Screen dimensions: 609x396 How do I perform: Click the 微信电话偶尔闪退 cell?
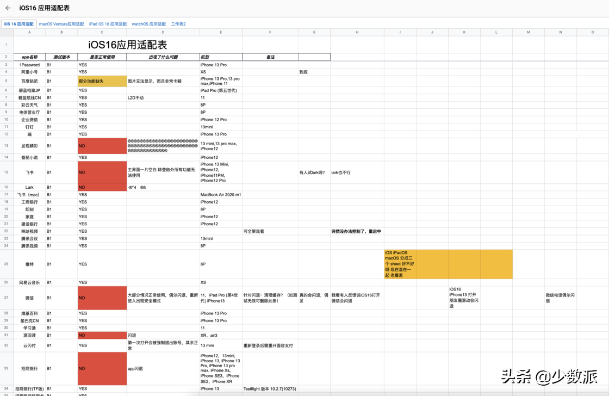pyautogui.click(x=561, y=298)
